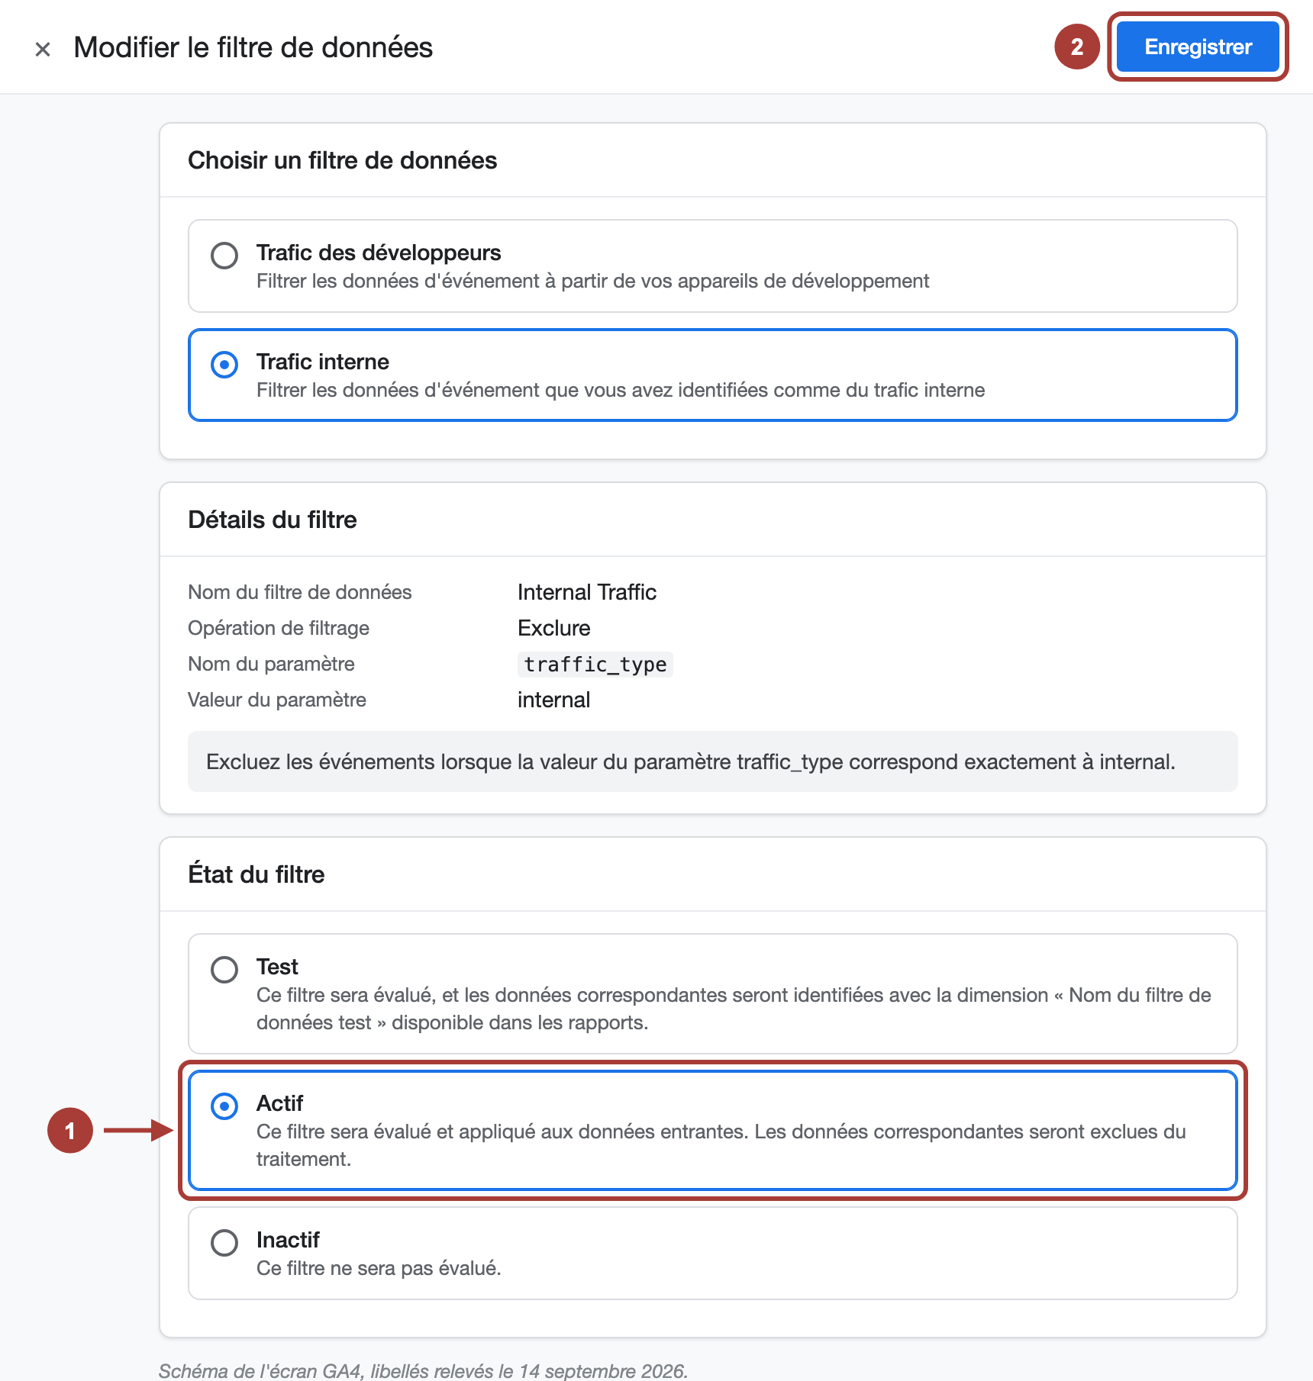Click the Détails du filtre section heading
This screenshot has height=1381, width=1313.
(273, 520)
